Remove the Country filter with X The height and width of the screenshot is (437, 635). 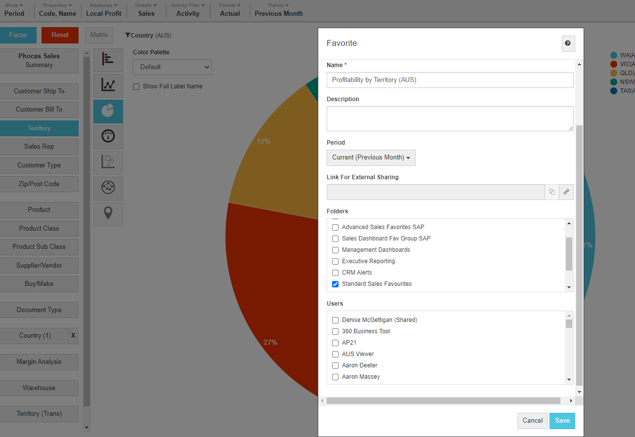coord(73,336)
